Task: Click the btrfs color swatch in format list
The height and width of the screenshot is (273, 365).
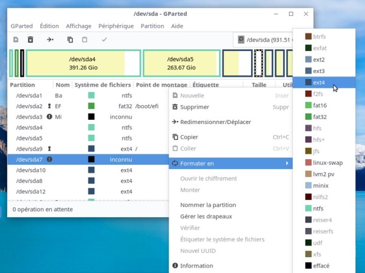Action: 308,36
